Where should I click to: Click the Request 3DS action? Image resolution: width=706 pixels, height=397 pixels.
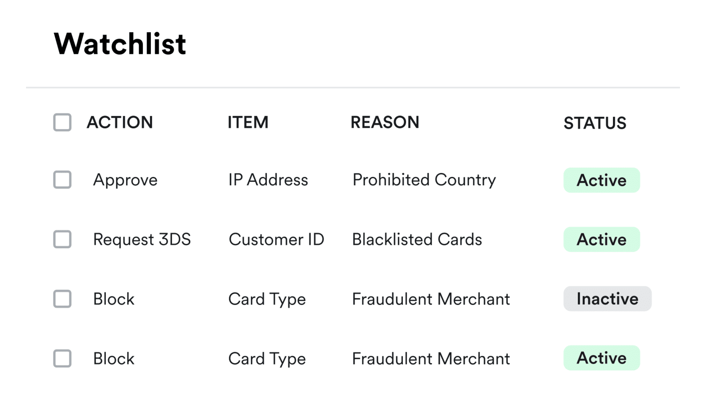(142, 240)
